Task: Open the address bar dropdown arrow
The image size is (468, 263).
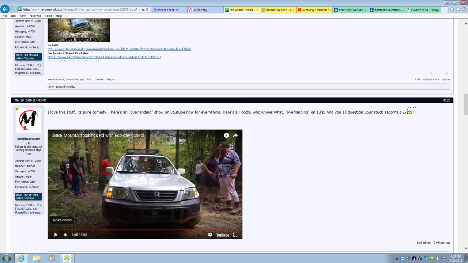Action: 140,9
